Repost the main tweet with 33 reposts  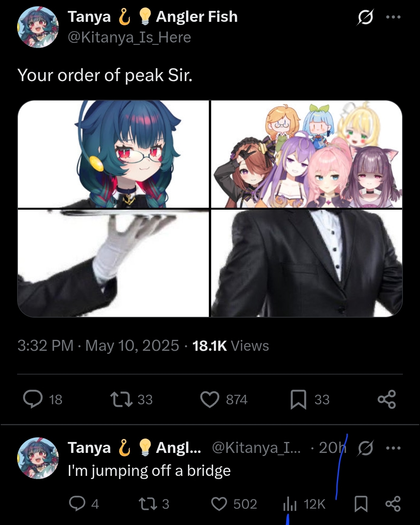[121, 399]
